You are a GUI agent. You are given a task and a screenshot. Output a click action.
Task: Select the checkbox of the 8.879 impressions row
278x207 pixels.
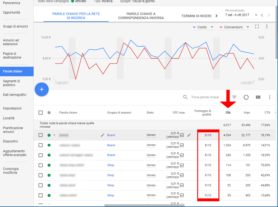(41, 145)
